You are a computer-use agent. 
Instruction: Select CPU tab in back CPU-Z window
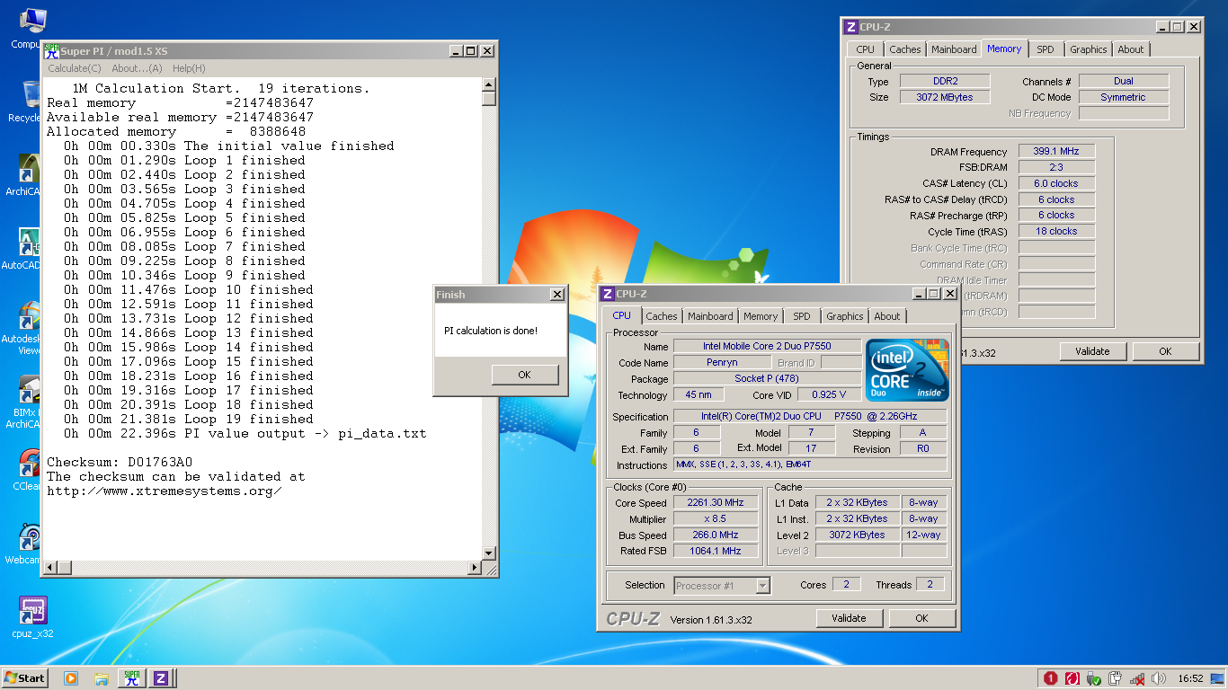click(865, 49)
